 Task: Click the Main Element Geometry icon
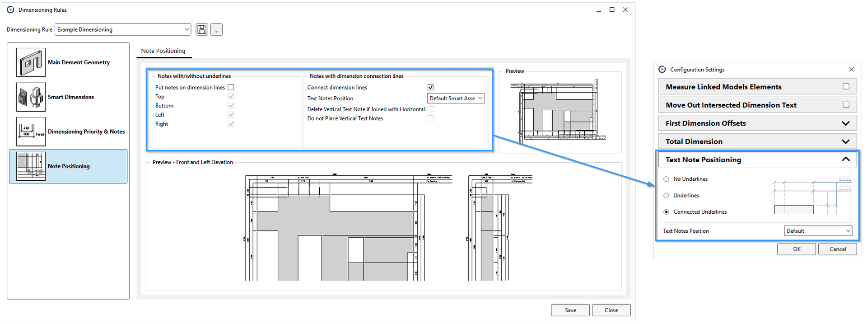click(x=31, y=62)
